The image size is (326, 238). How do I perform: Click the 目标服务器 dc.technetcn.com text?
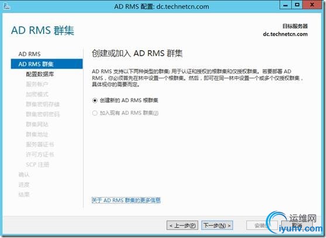click(x=285, y=30)
